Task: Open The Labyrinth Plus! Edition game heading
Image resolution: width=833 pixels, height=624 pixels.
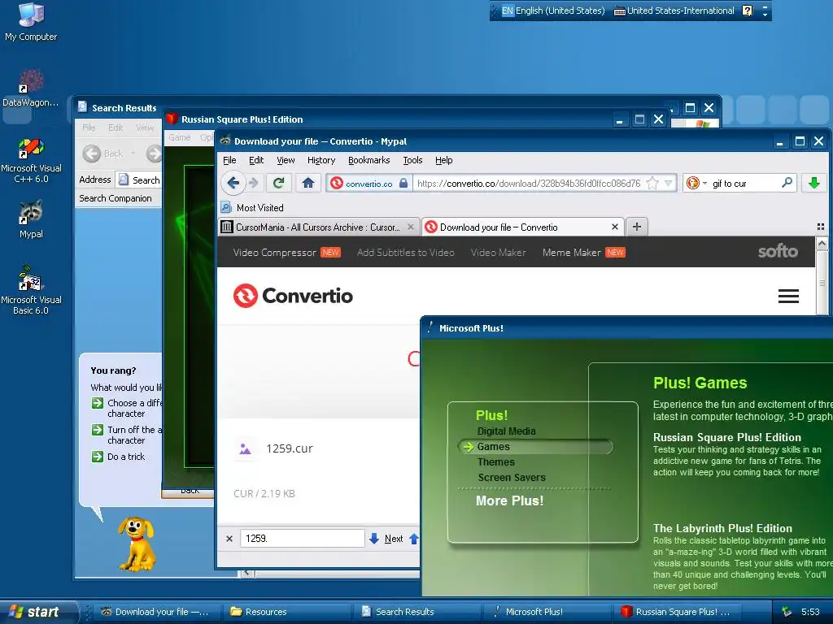Action: 722,528
